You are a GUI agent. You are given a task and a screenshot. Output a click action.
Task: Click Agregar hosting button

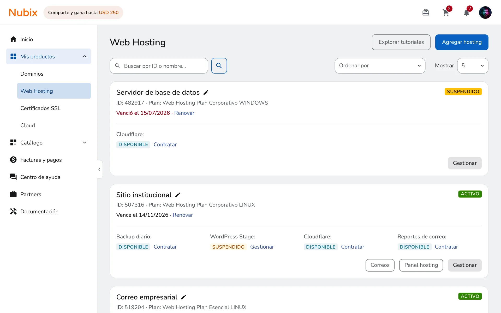(x=462, y=42)
